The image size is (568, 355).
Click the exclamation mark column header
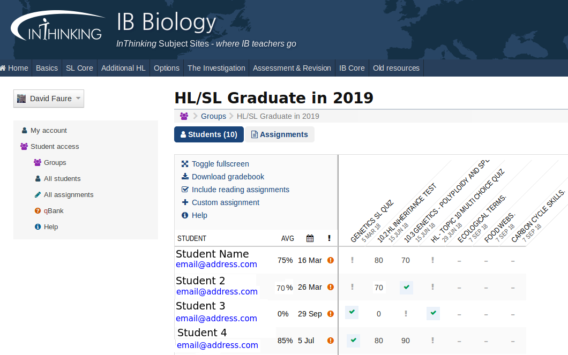[x=329, y=238]
